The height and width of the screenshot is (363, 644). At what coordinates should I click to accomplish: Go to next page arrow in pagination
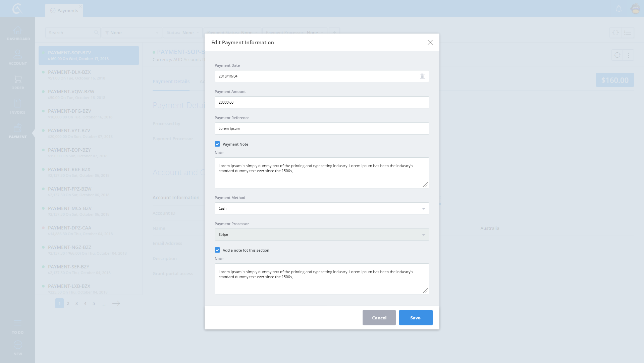tap(116, 303)
